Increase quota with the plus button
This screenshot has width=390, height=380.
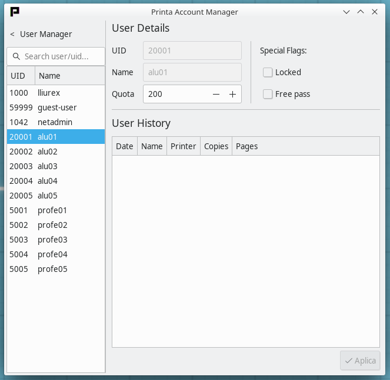[232, 94]
